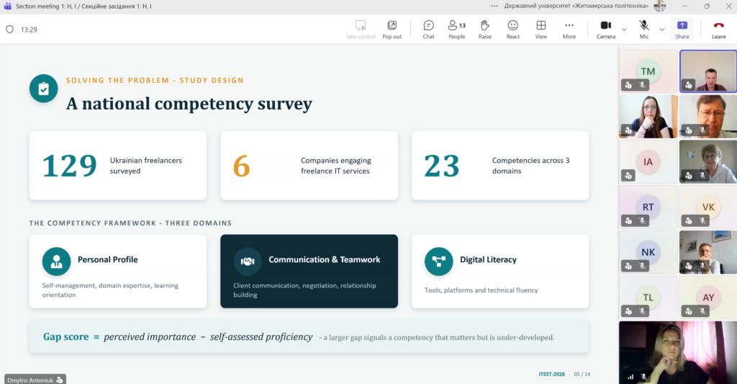737x384 pixels.
Task: Click the shield security icon beside timer
Action: 9,29
